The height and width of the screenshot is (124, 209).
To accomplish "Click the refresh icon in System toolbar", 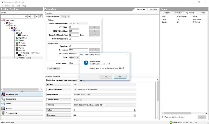I will [x=37, y=17].
